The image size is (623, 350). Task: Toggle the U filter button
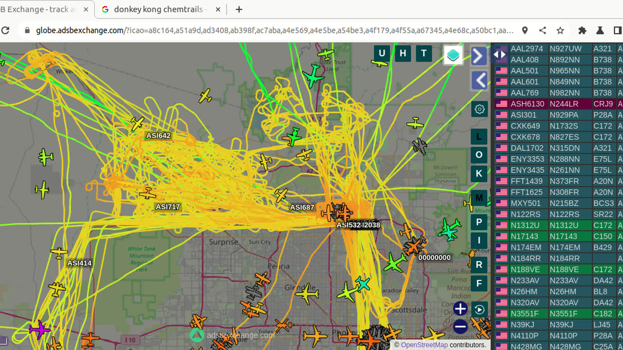382,53
